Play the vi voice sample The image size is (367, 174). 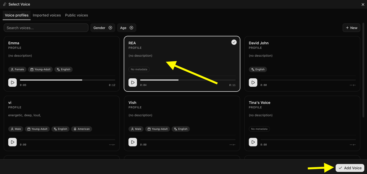[x=12, y=142]
